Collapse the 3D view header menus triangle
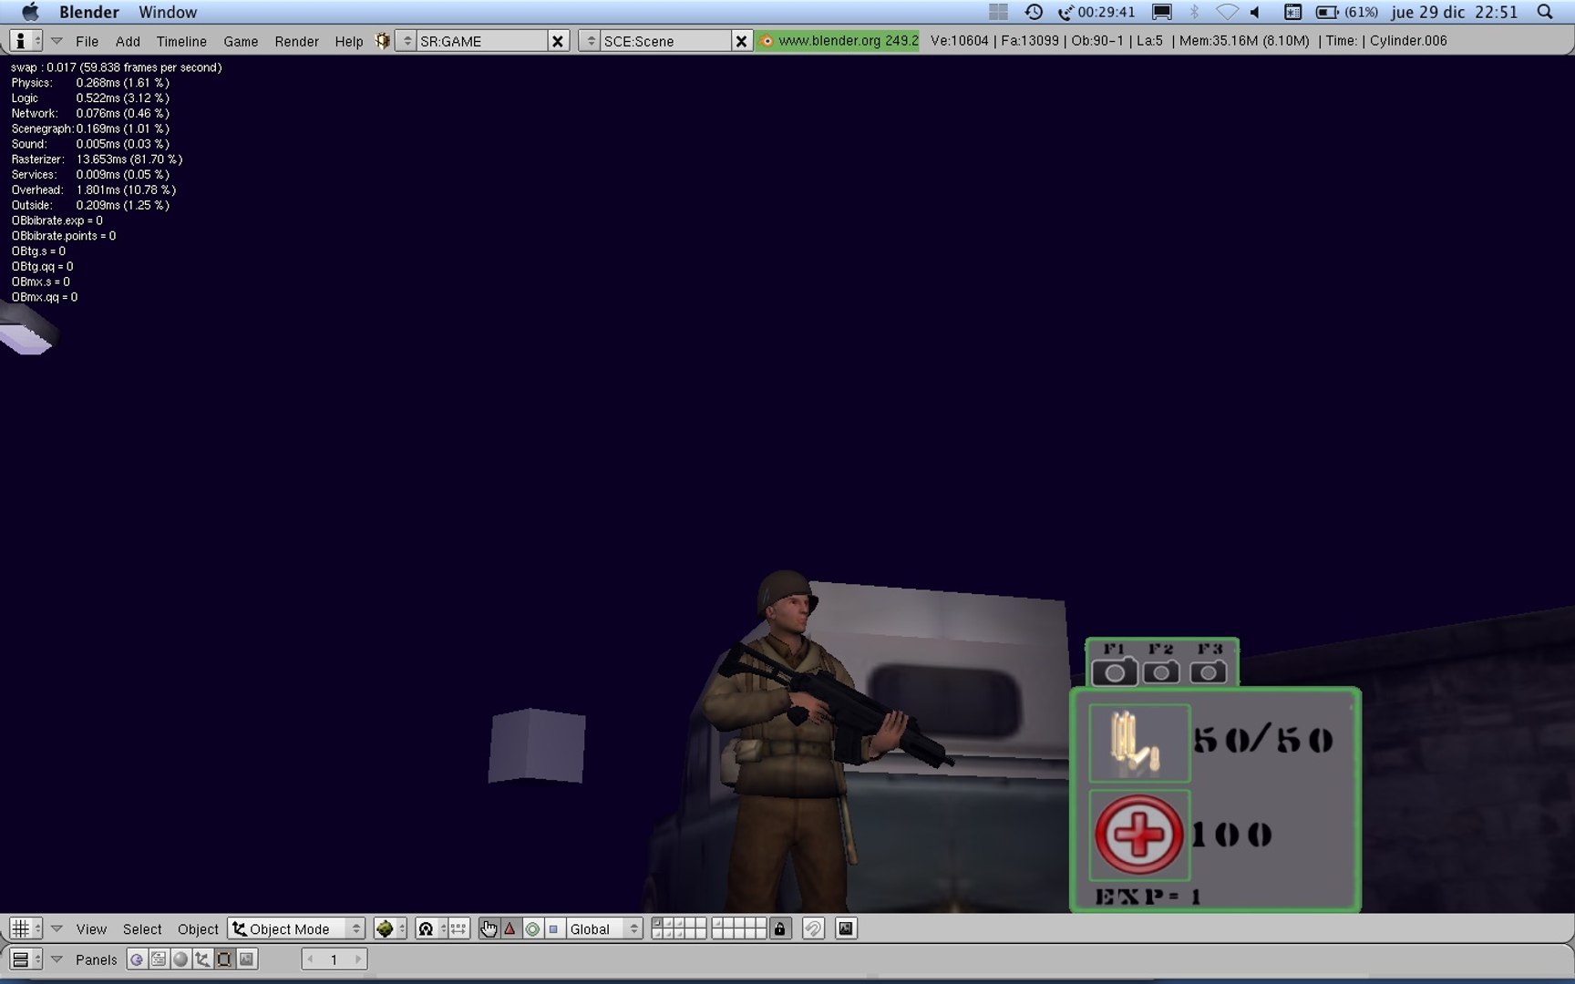 (x=57, y=928)
